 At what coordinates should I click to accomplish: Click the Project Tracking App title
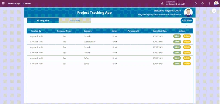[x=94, y=13]
